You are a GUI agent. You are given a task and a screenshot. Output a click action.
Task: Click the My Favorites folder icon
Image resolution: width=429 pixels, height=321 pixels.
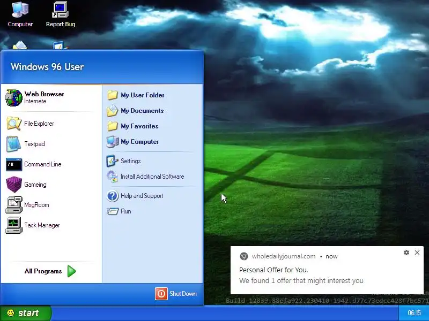point(112,126)
